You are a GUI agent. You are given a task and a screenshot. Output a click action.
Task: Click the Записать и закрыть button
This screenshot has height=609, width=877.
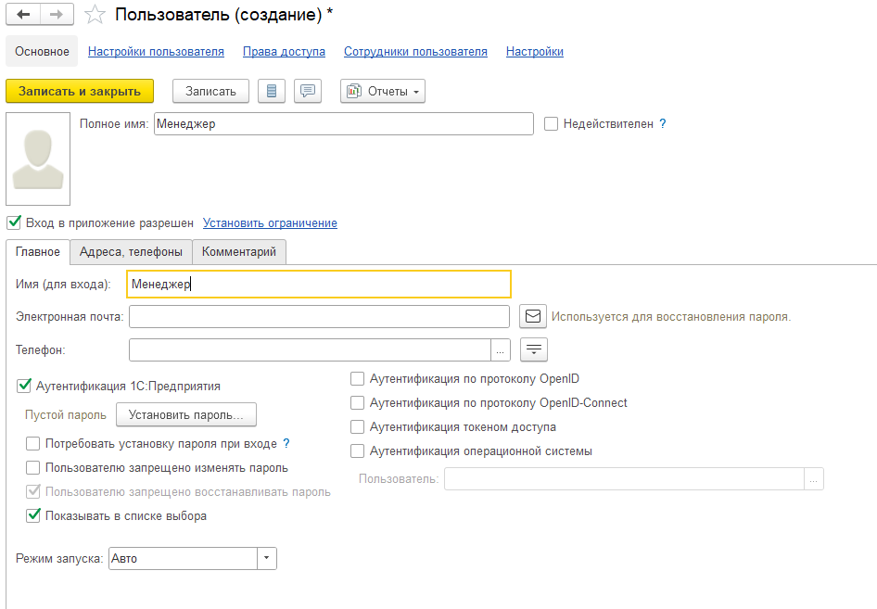pos(80,91)
